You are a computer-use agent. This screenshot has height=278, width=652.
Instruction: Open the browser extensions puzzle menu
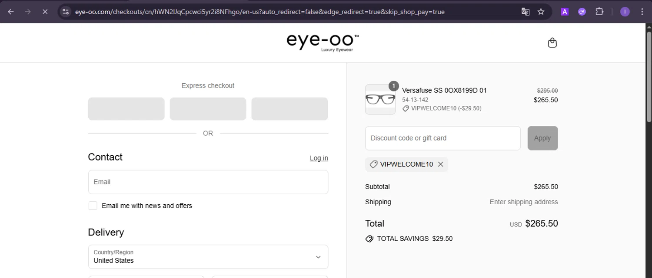pos(599,12)
